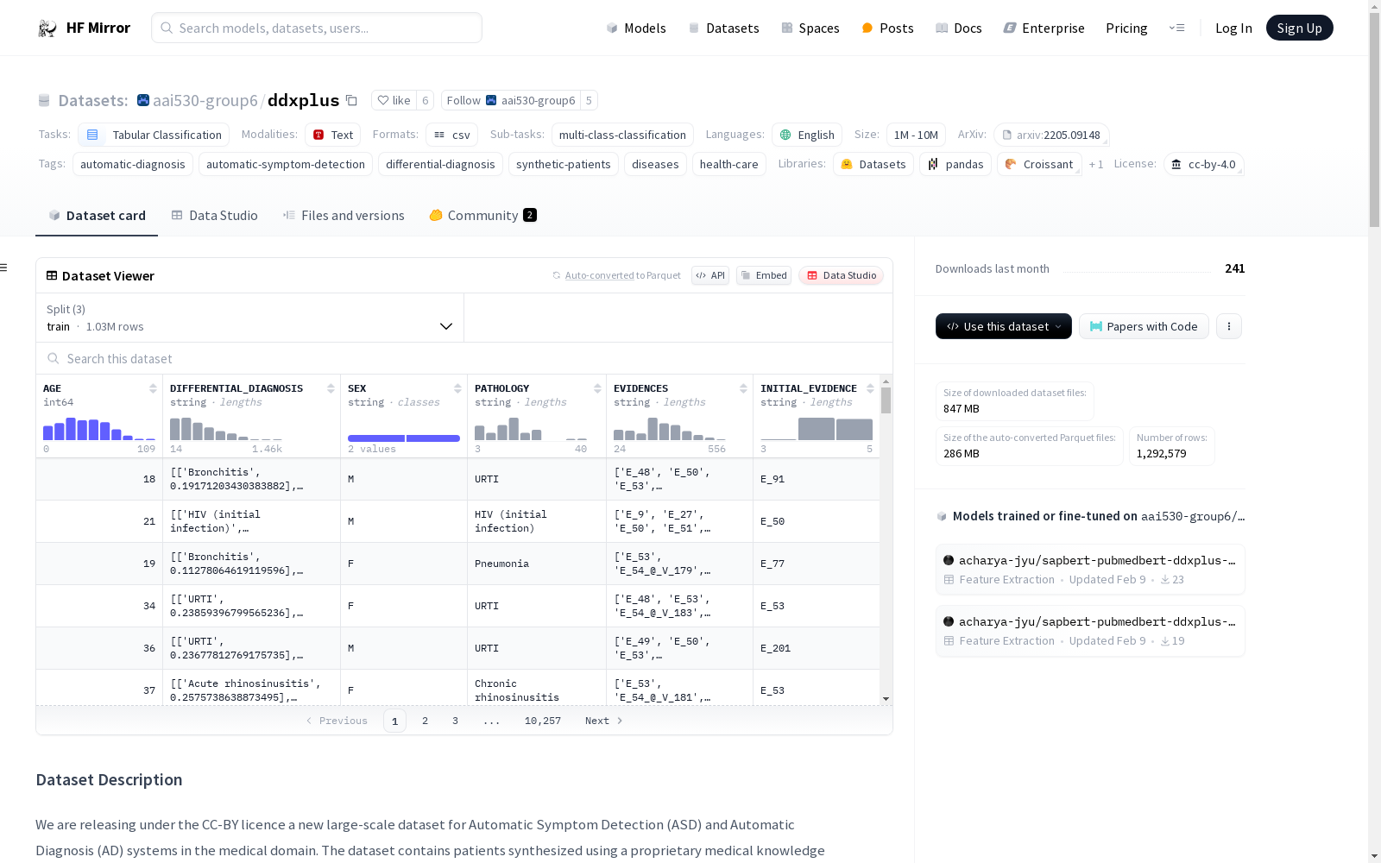Sort the PATHOLOGY column
This screenshot has width=1381, height=863.
(597, 388)
